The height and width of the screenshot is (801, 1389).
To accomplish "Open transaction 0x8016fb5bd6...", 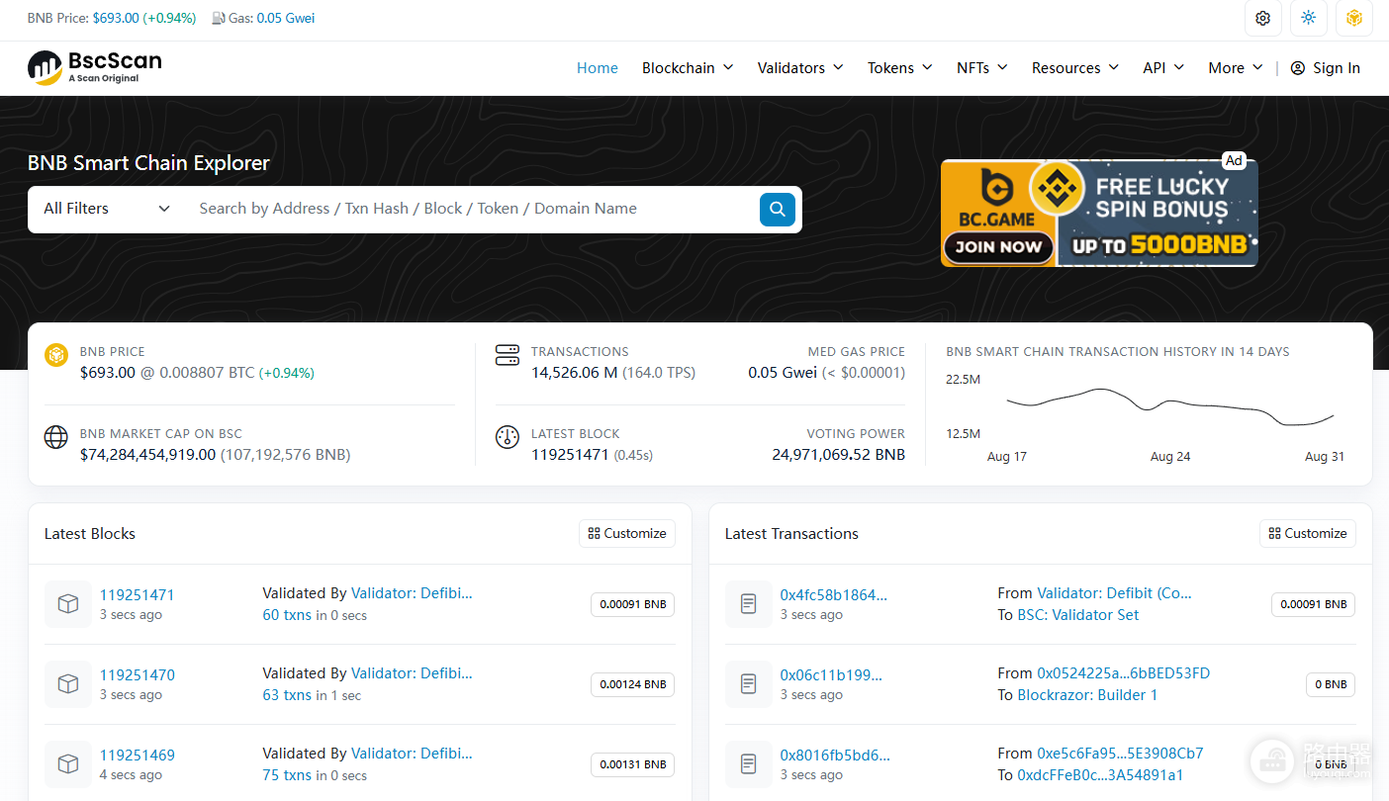I will coord(835,756).
